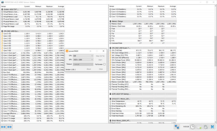Select the Memory Controller Clock row
217x131 pixels.
click(x=143, y=82)
